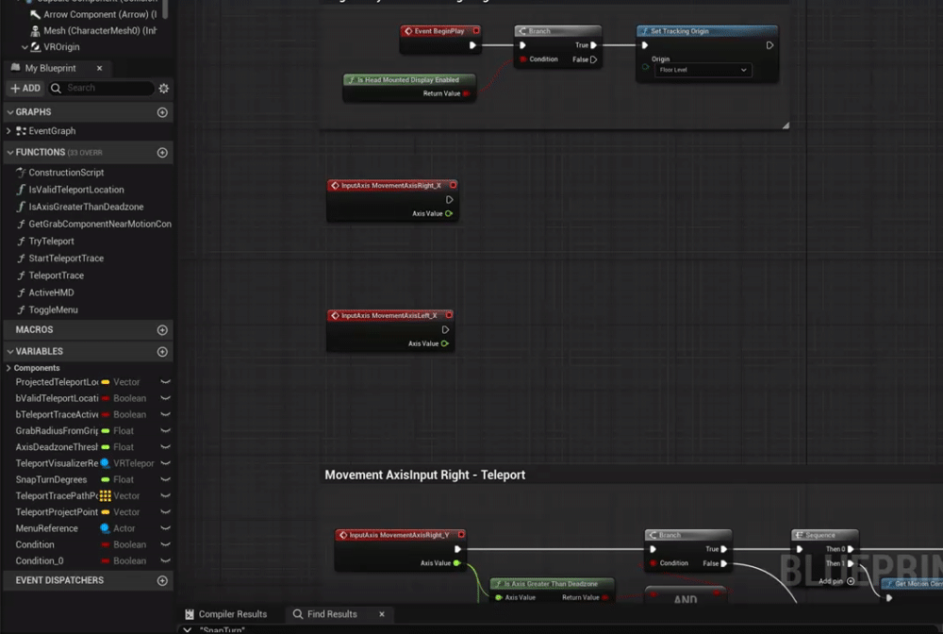This screenshot has height=634, width=943.
Task: Select the TryTeleport function
Action: click(x=51, y=242)
